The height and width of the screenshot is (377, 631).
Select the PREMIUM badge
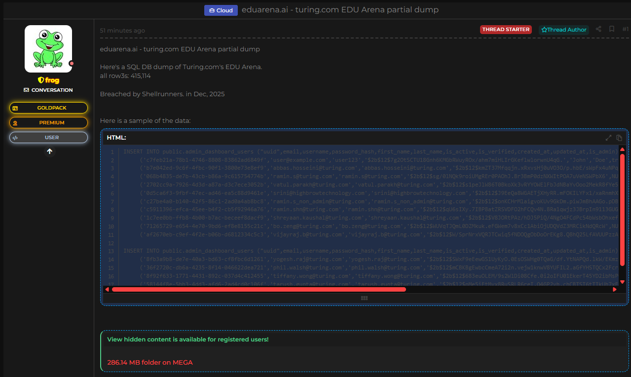[48, 123]
